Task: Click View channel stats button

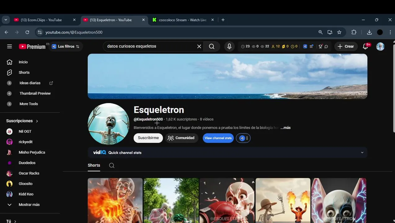Action: click(x=218, y=138)
